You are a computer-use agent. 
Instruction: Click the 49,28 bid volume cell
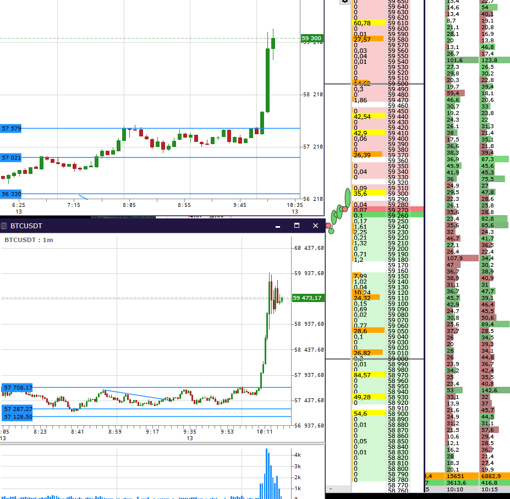(x=369, y=397)
